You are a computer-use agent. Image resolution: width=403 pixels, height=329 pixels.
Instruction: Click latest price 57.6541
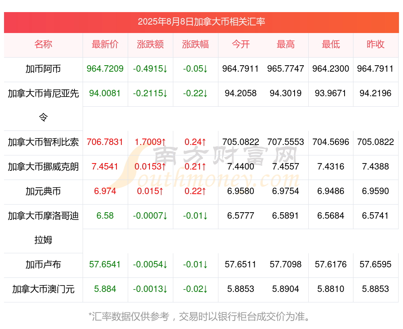105,264
